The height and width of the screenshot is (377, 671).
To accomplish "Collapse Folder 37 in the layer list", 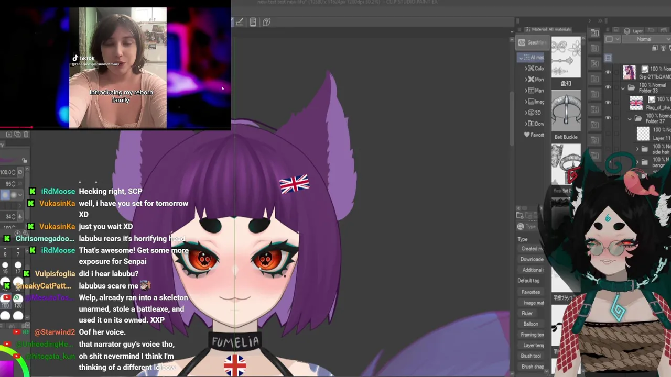I will tap(630, 119).
